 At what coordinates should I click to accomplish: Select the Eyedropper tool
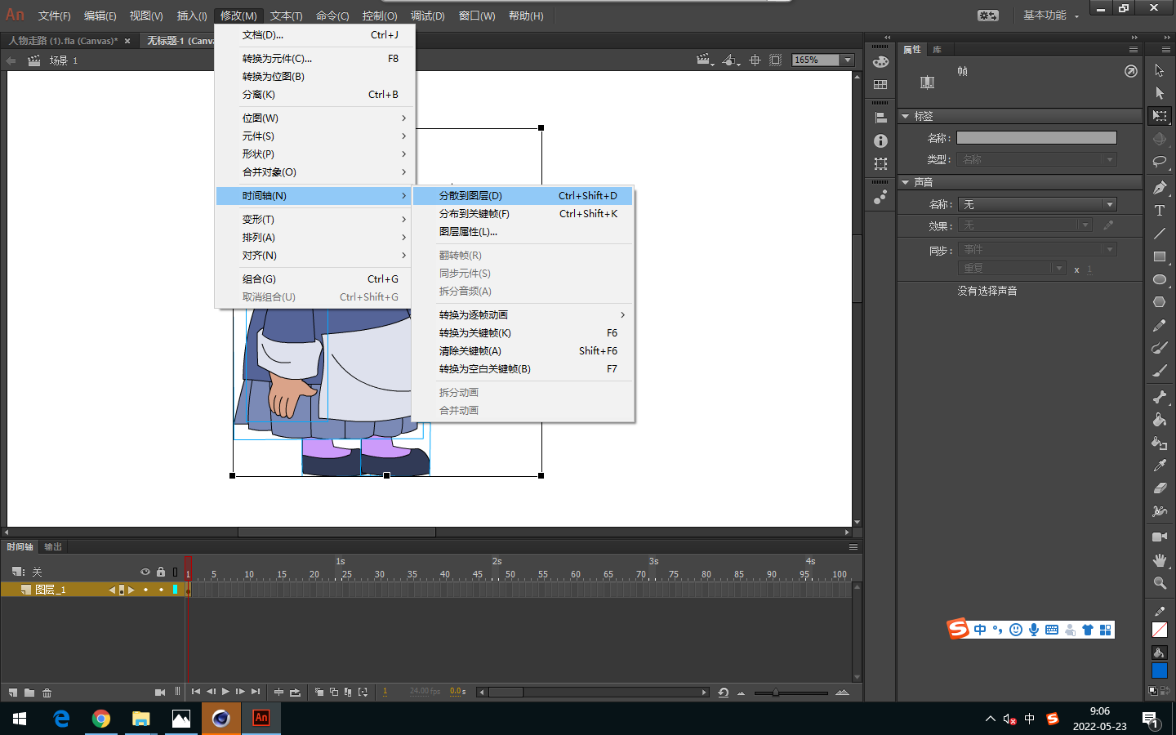pos(1159,465)
